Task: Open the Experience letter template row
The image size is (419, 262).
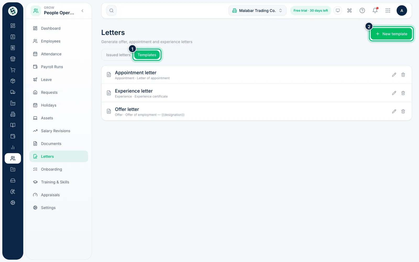Action: coord(256,93)
